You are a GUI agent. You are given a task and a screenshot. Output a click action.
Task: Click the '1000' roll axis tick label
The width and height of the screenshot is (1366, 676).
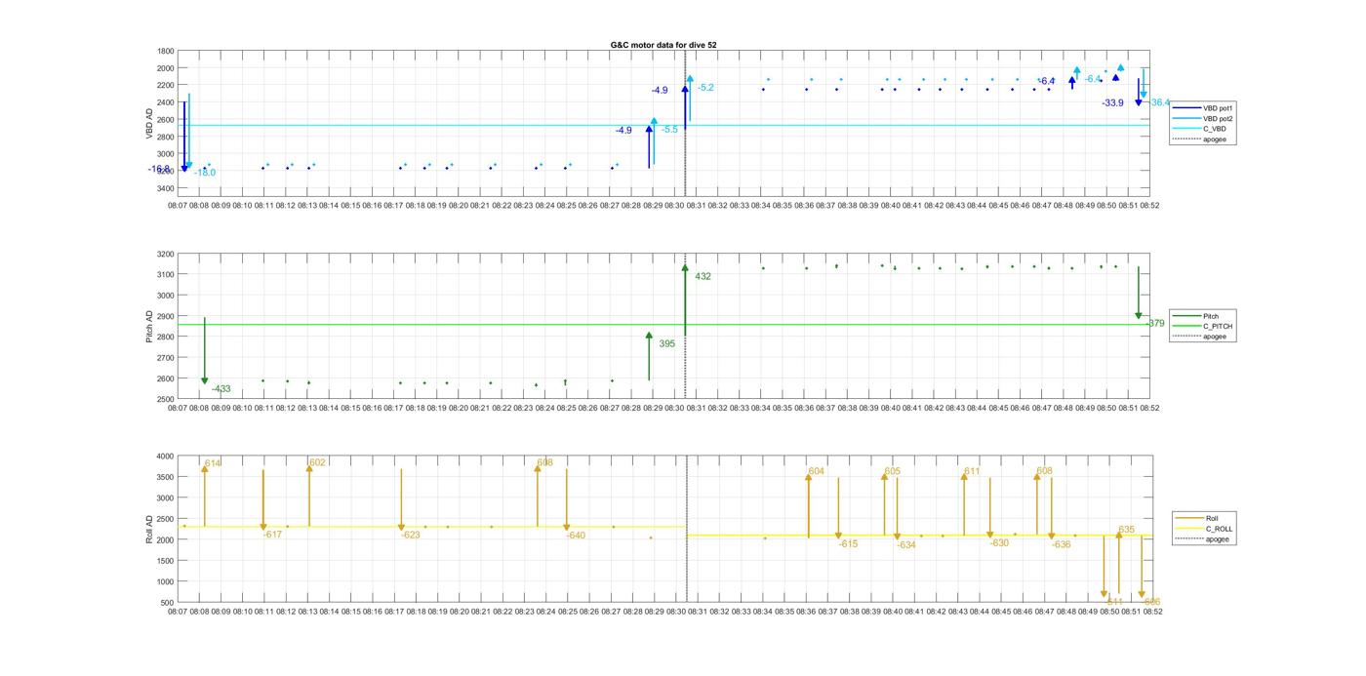166,581
